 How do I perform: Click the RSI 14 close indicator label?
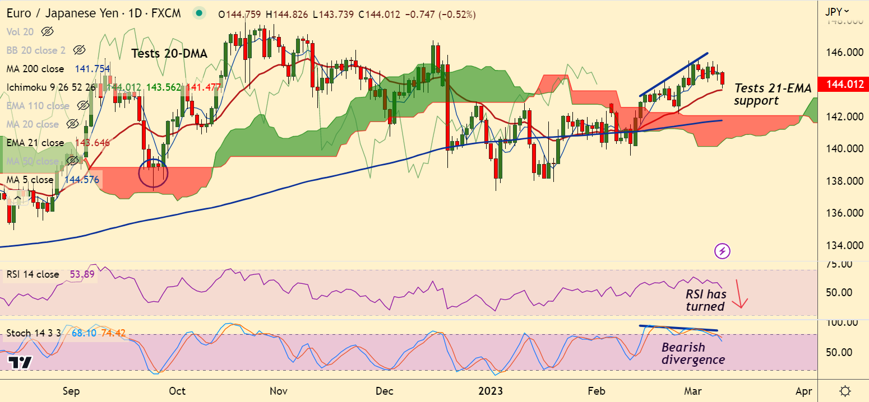click(x=33, y=274)
